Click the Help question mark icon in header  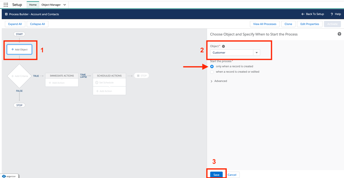point(331,14)
